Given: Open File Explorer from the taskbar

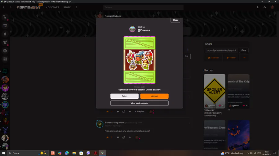Looking at the screenshot, I should 74,153.
